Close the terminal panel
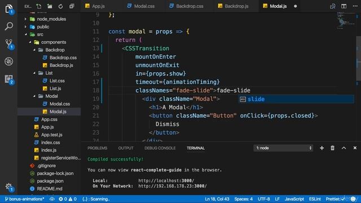This screenshot has width=361, height=203. (x=355, y=148)
